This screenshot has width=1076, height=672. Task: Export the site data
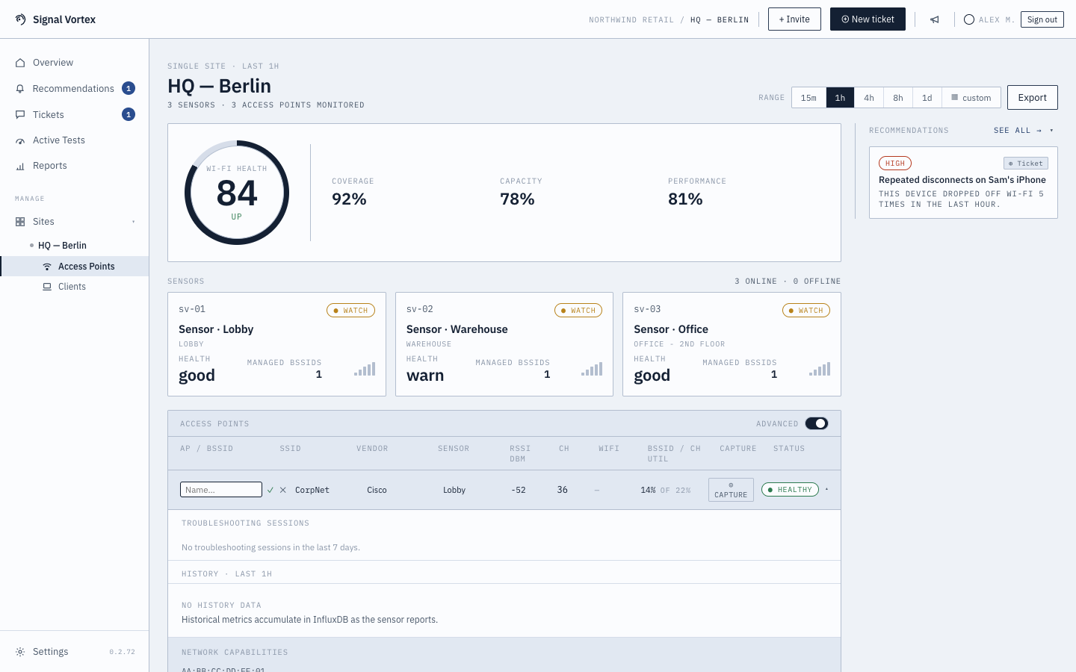click(x=1032, y=98)
